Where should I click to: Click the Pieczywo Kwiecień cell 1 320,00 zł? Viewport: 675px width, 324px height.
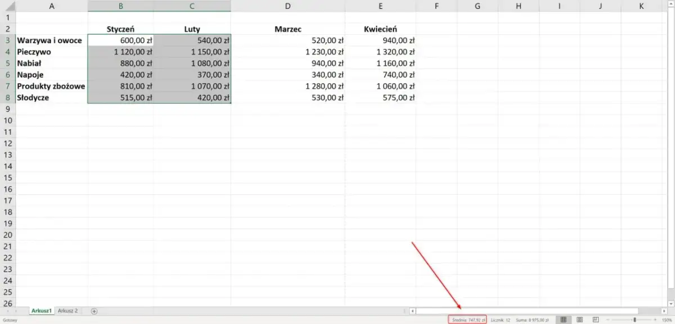click(x=381, y=52)
